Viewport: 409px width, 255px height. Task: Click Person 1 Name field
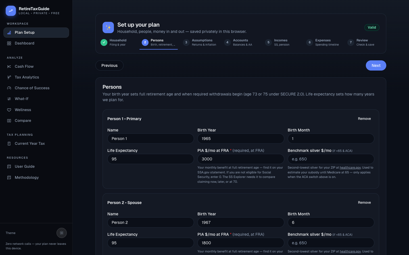tap(151, 139)
